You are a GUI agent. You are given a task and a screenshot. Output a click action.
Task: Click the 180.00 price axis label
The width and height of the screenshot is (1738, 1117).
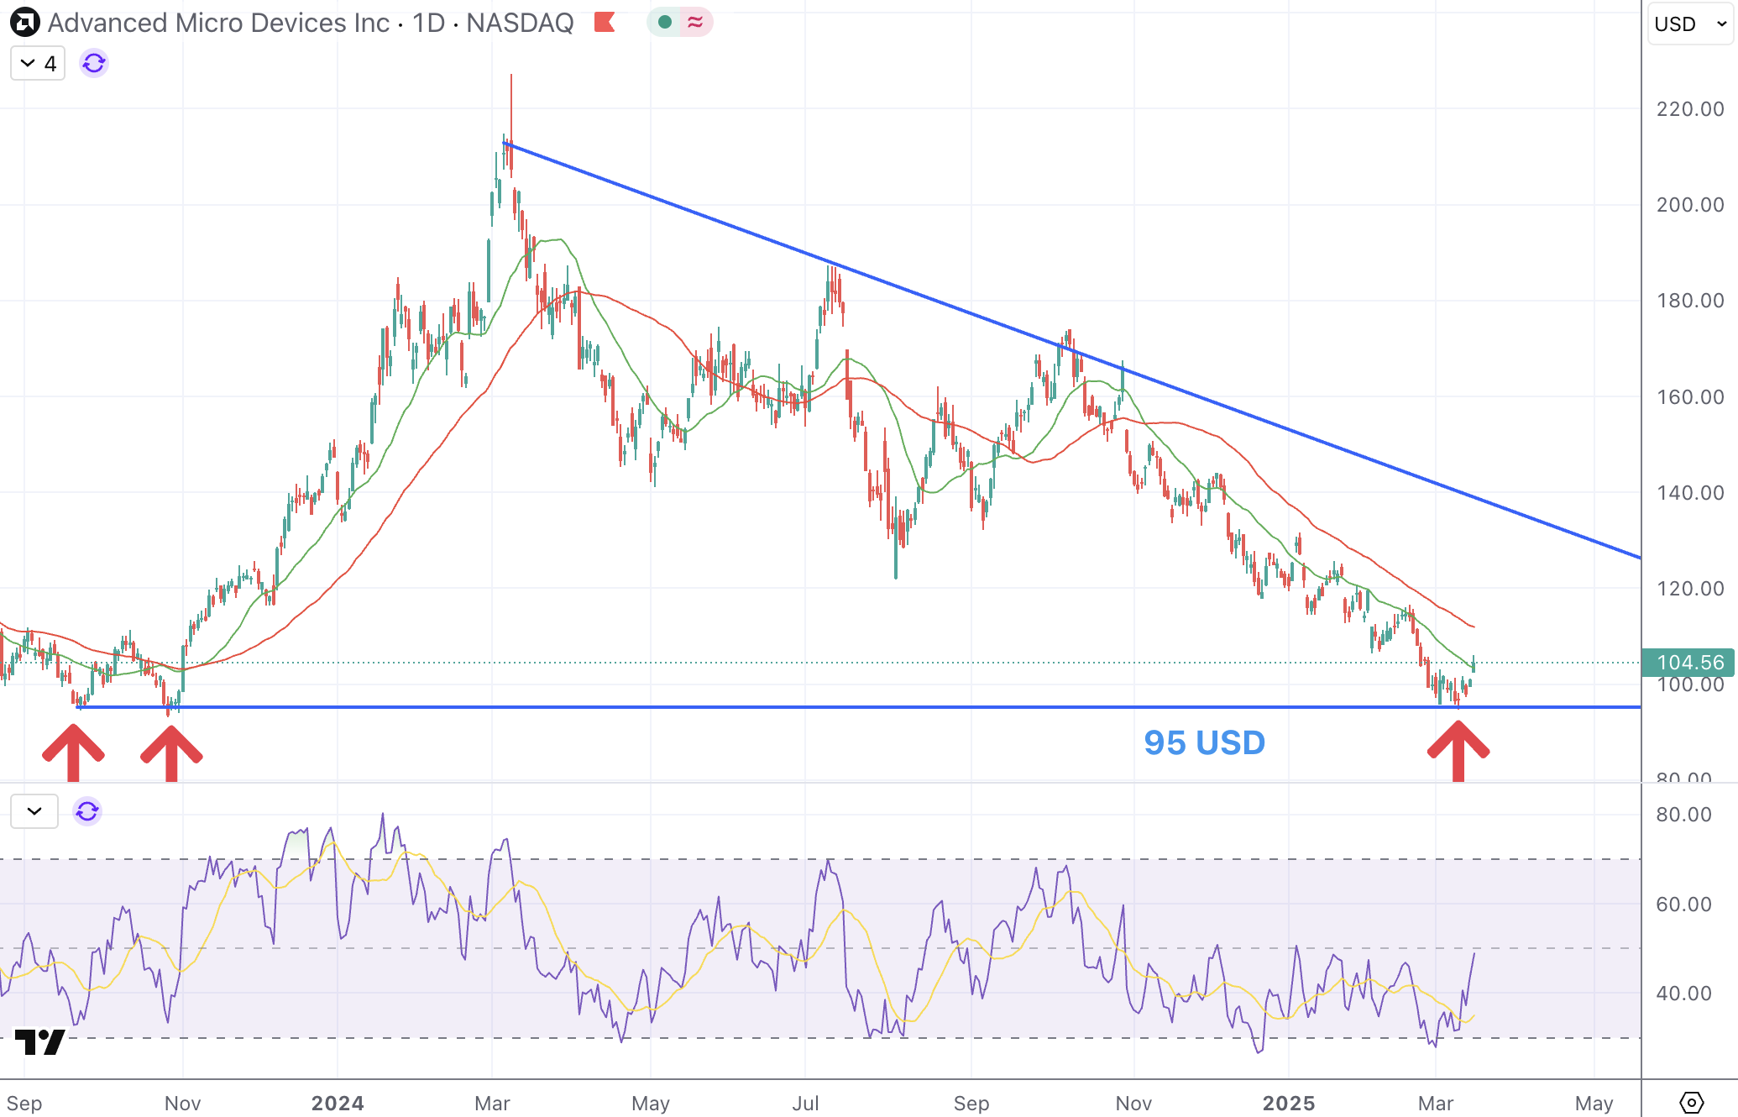1689,301
